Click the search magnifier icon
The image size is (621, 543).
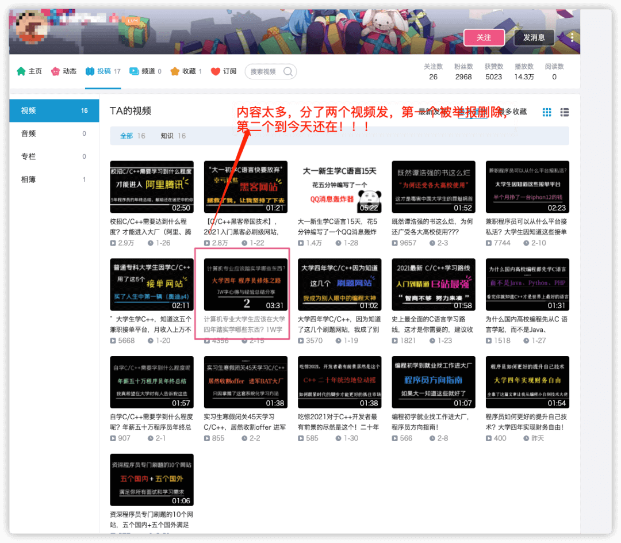288,71
